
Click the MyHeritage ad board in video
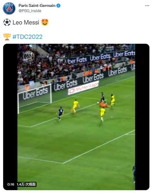[83, 88]
